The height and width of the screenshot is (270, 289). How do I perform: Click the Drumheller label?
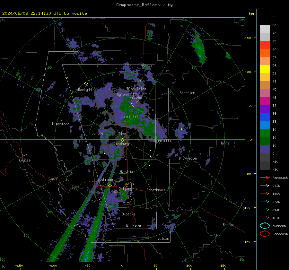tap(188, 158)
